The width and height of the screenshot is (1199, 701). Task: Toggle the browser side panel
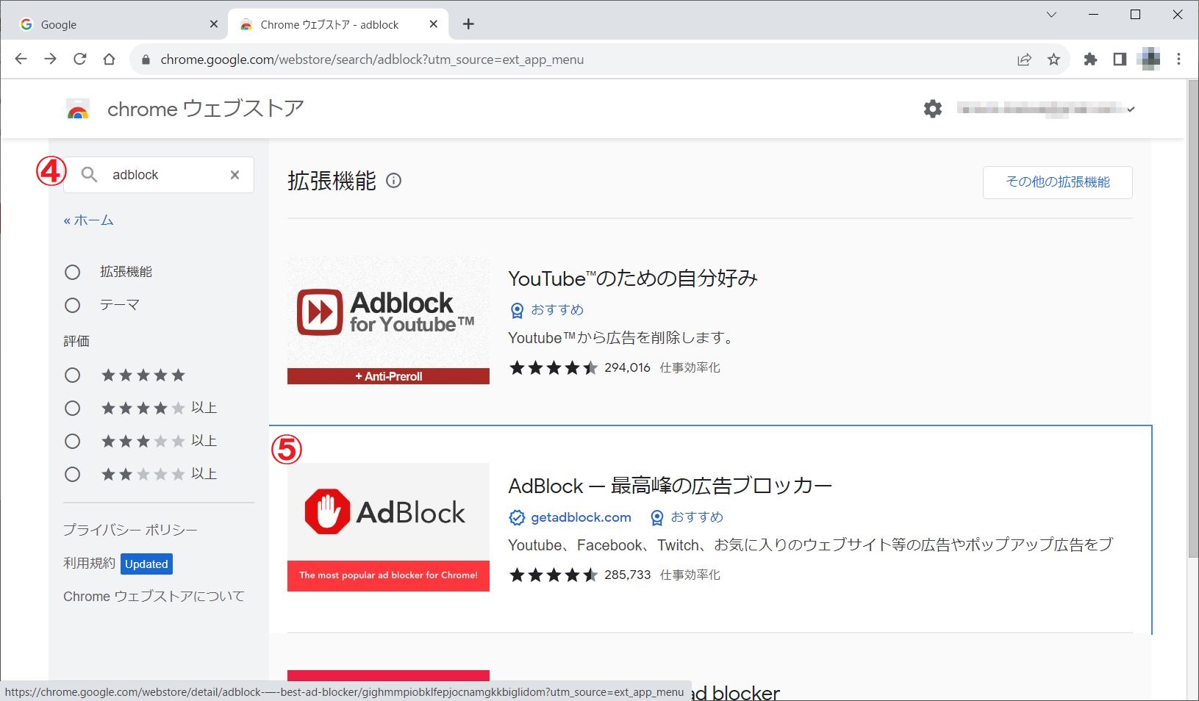tap(1120, 60)
